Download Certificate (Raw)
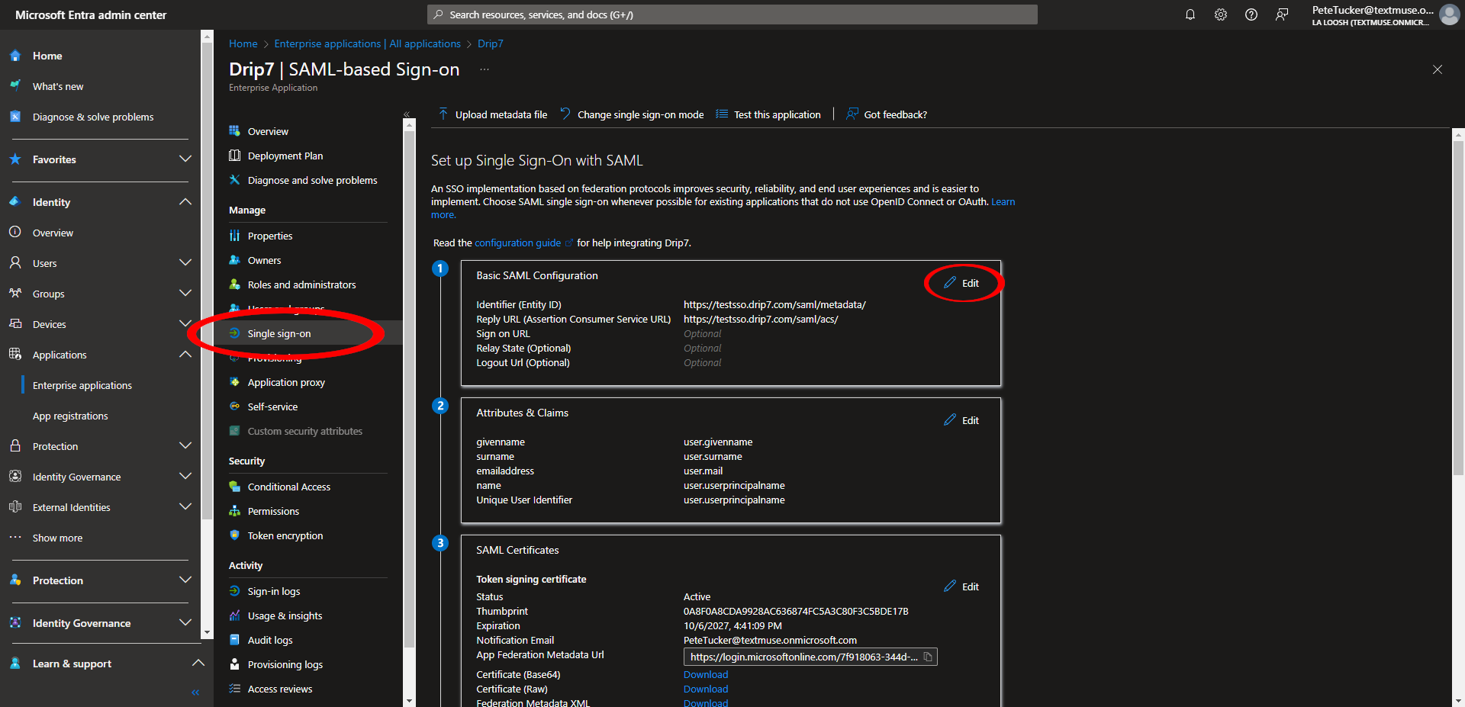Screen dimensions: 1465x707 706,689
